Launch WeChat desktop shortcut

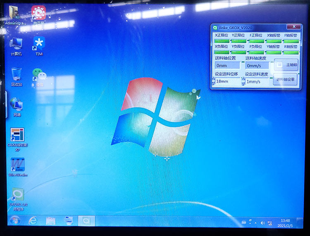39,77
